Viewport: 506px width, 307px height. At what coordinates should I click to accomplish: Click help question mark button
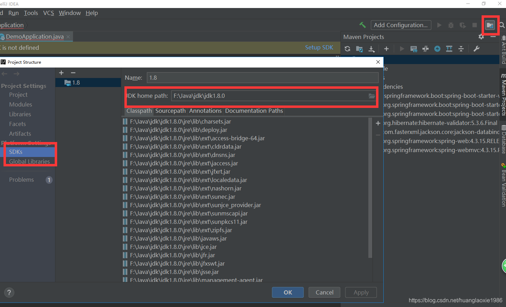(x=9, y=292)
